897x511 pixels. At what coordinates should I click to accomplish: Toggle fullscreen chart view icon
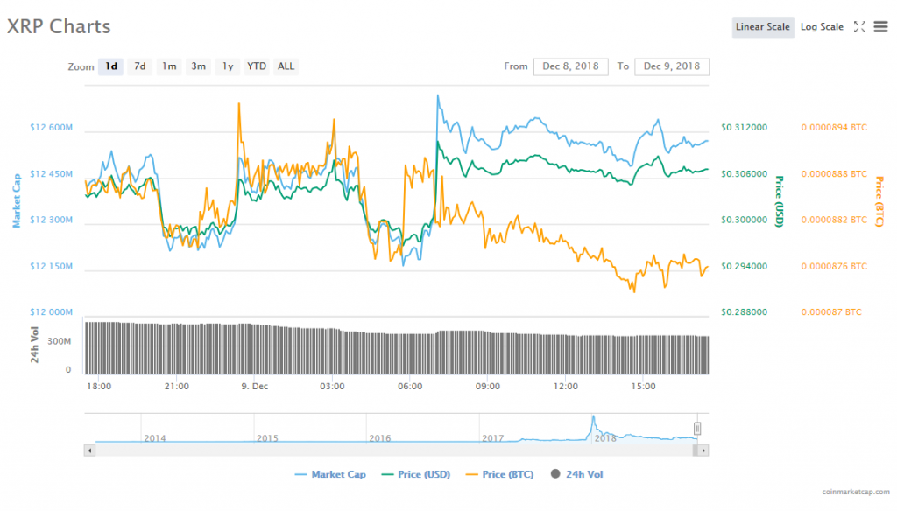pos(859,27)
